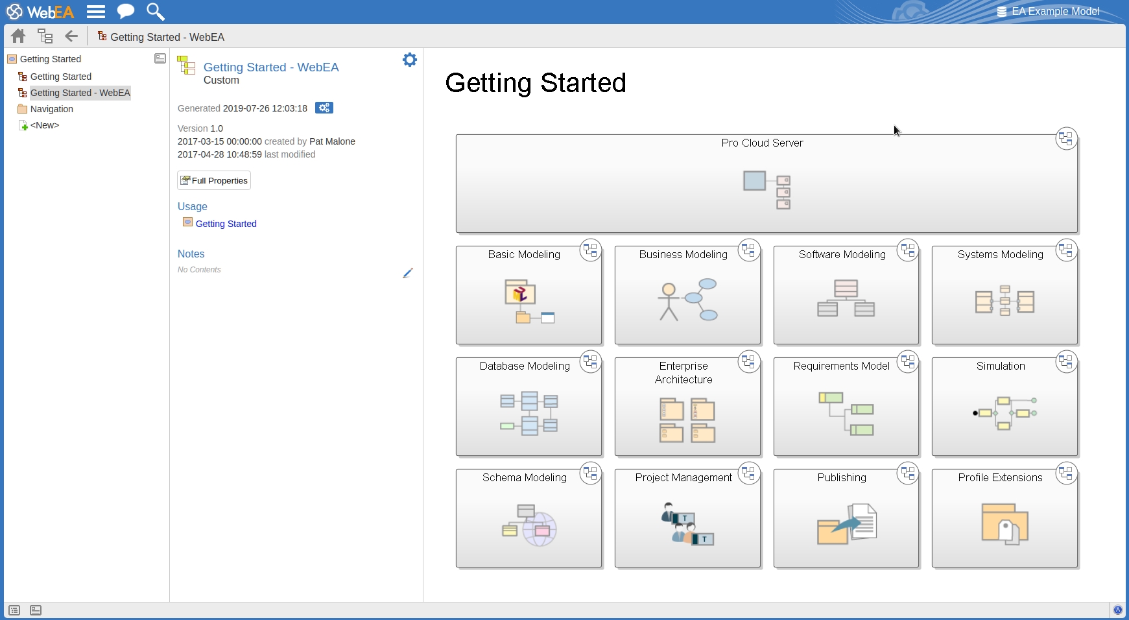The width and height of the screenshot is (1129, 620).
Task: Click the Simulation tile's diagram link icon
Action: click(x=1066, y=361)
